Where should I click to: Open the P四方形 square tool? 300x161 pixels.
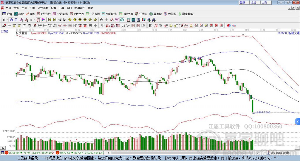[x=44, y=14]
